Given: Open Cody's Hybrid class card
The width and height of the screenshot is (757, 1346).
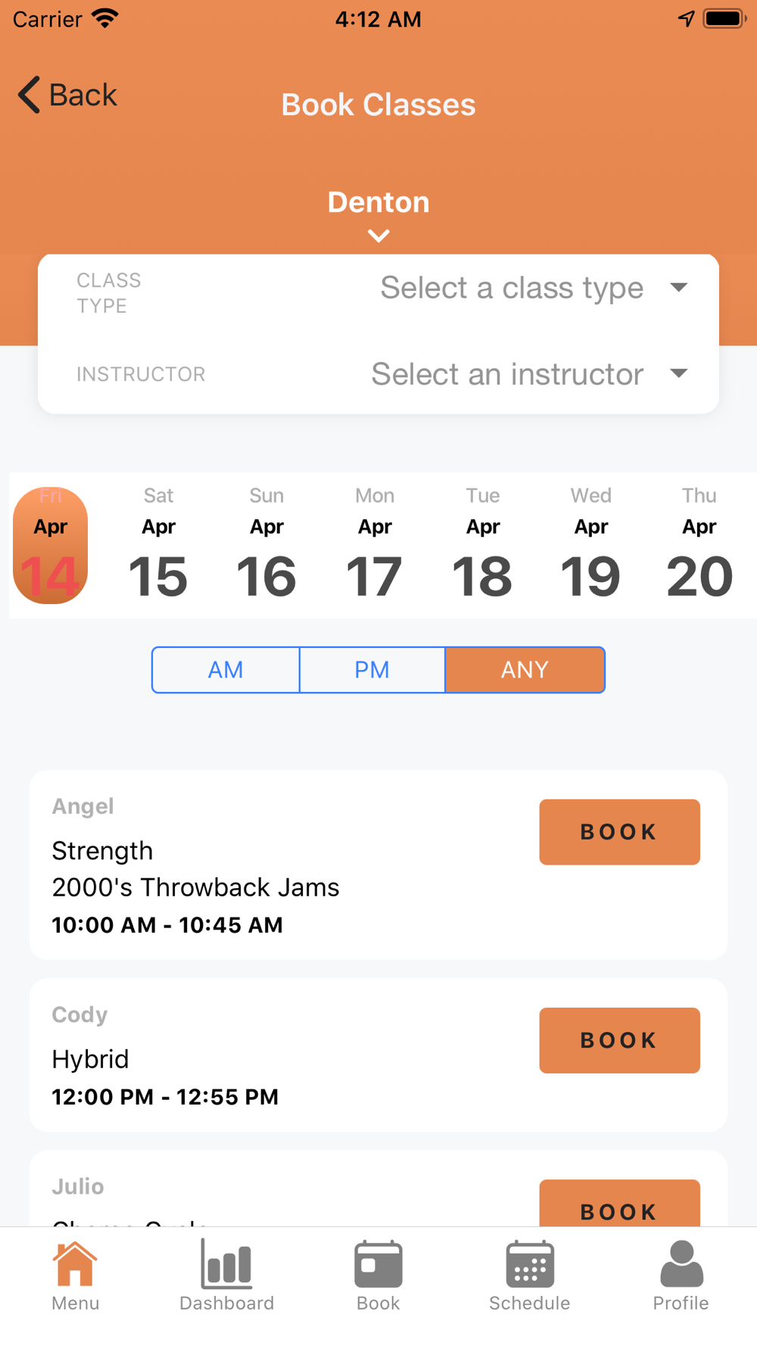Looking at the screenshot, I should [378, 1055].
